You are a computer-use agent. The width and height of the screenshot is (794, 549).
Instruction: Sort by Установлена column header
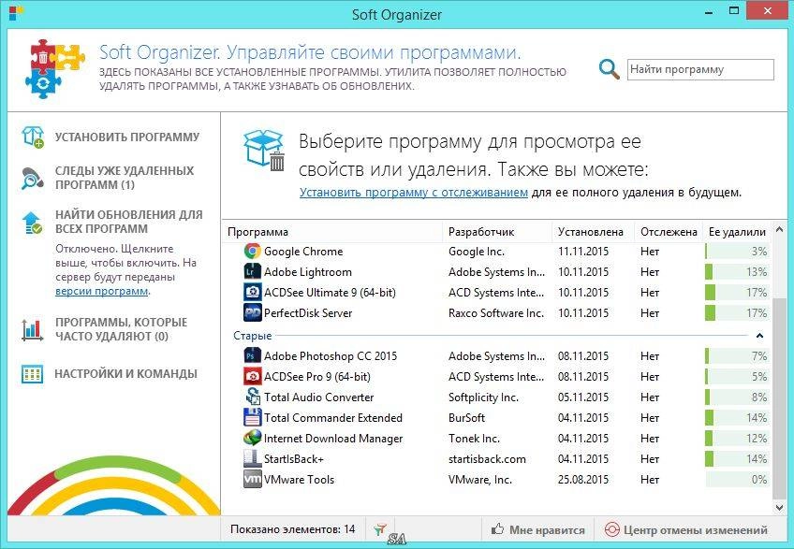593,232
